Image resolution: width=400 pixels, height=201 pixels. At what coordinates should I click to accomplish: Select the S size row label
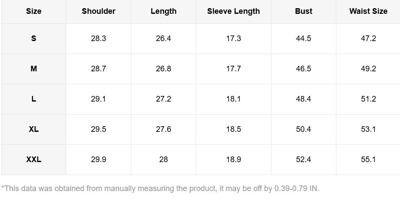[34, 38]
